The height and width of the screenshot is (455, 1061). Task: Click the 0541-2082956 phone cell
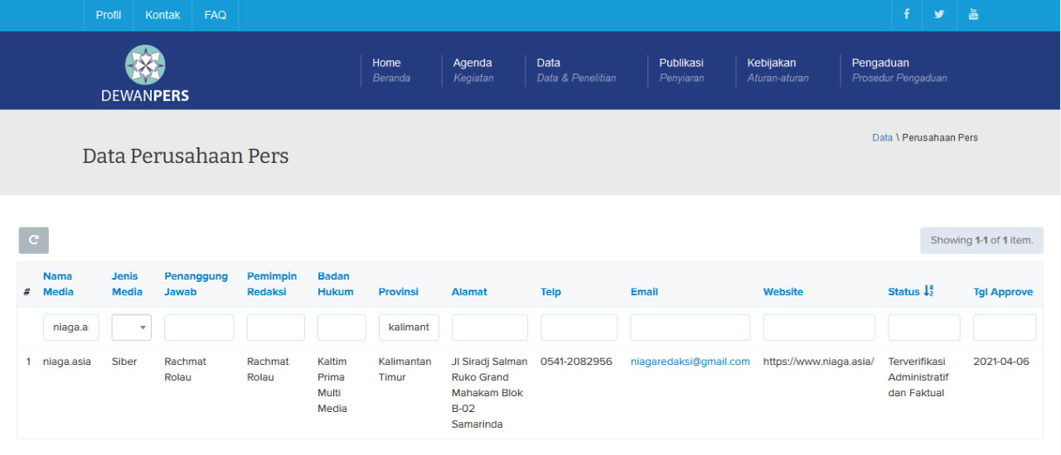click(576, 362)
